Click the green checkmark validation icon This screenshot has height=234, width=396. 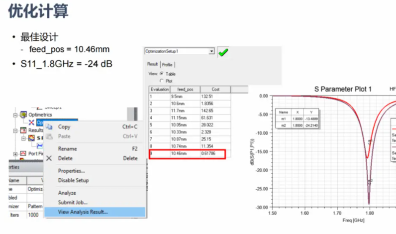223,52
